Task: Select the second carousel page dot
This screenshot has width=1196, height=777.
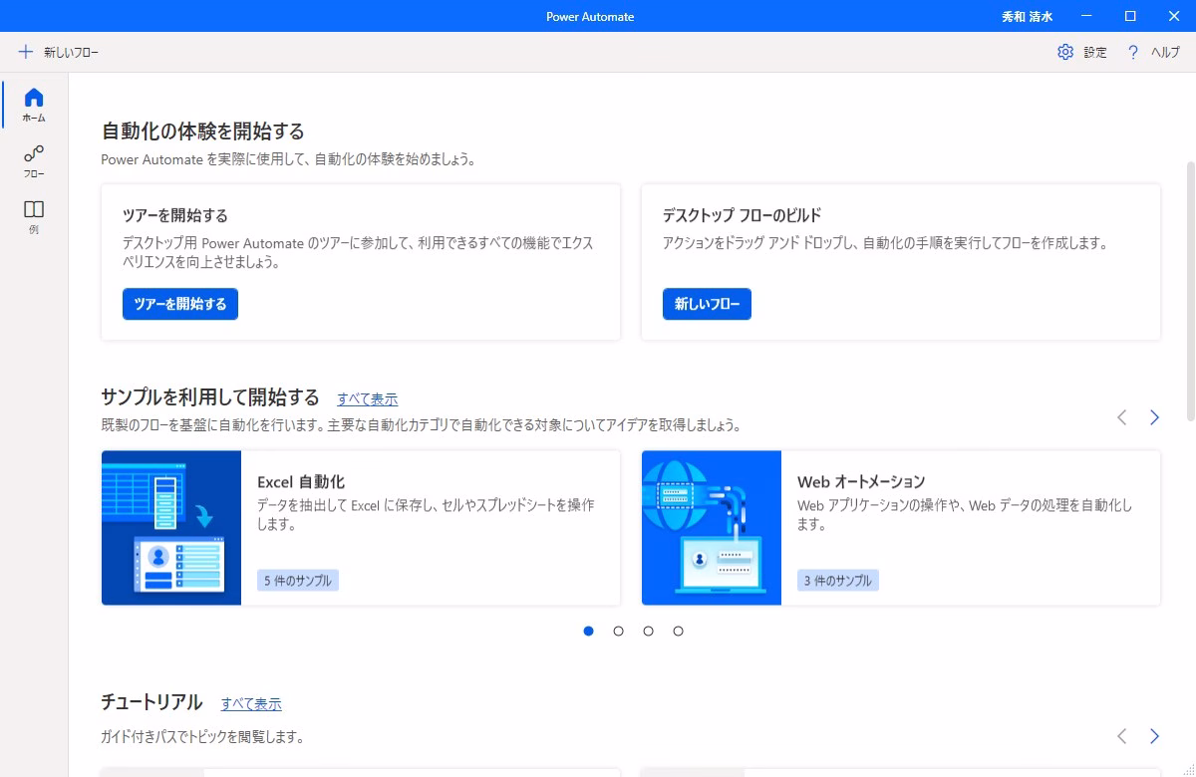Action: click(x=618, y=631)
